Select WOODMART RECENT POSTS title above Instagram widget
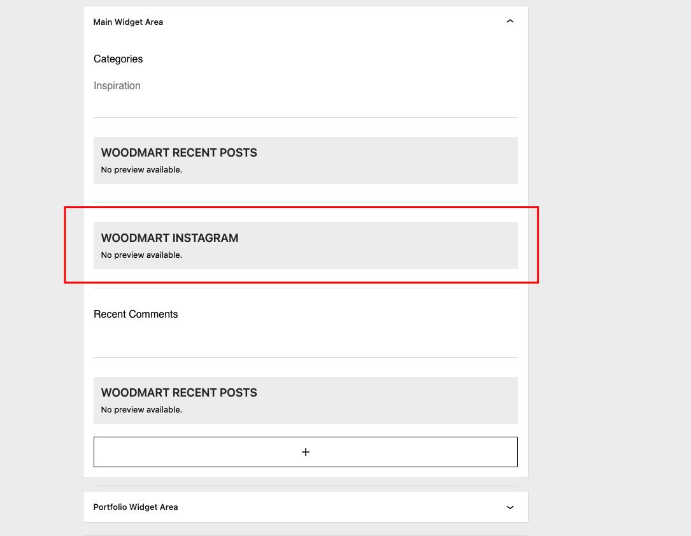 point(179,152)
